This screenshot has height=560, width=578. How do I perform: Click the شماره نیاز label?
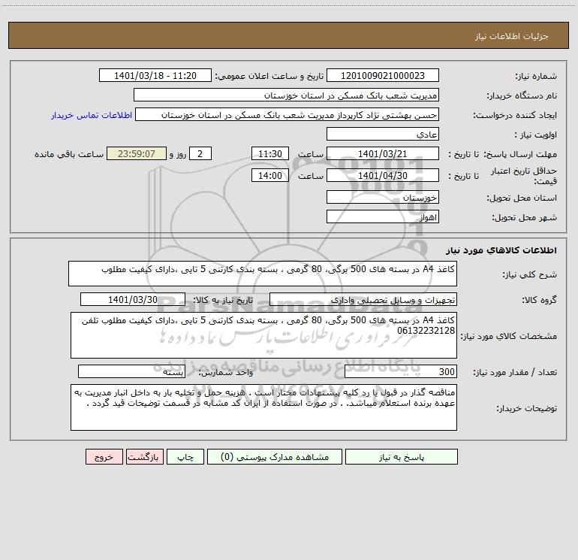coord(536,77)
